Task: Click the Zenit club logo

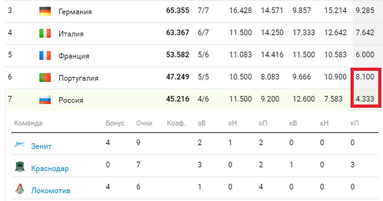Action: pyautogui.click(x=20, y=145)
